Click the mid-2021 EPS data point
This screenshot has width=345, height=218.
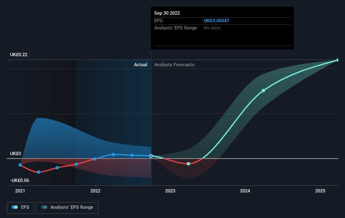tap(58, 168)
